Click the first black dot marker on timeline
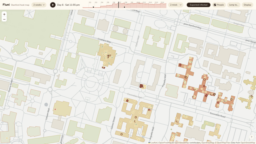The width and height of the screenshot is (256, 144). (x=93, y=7)
